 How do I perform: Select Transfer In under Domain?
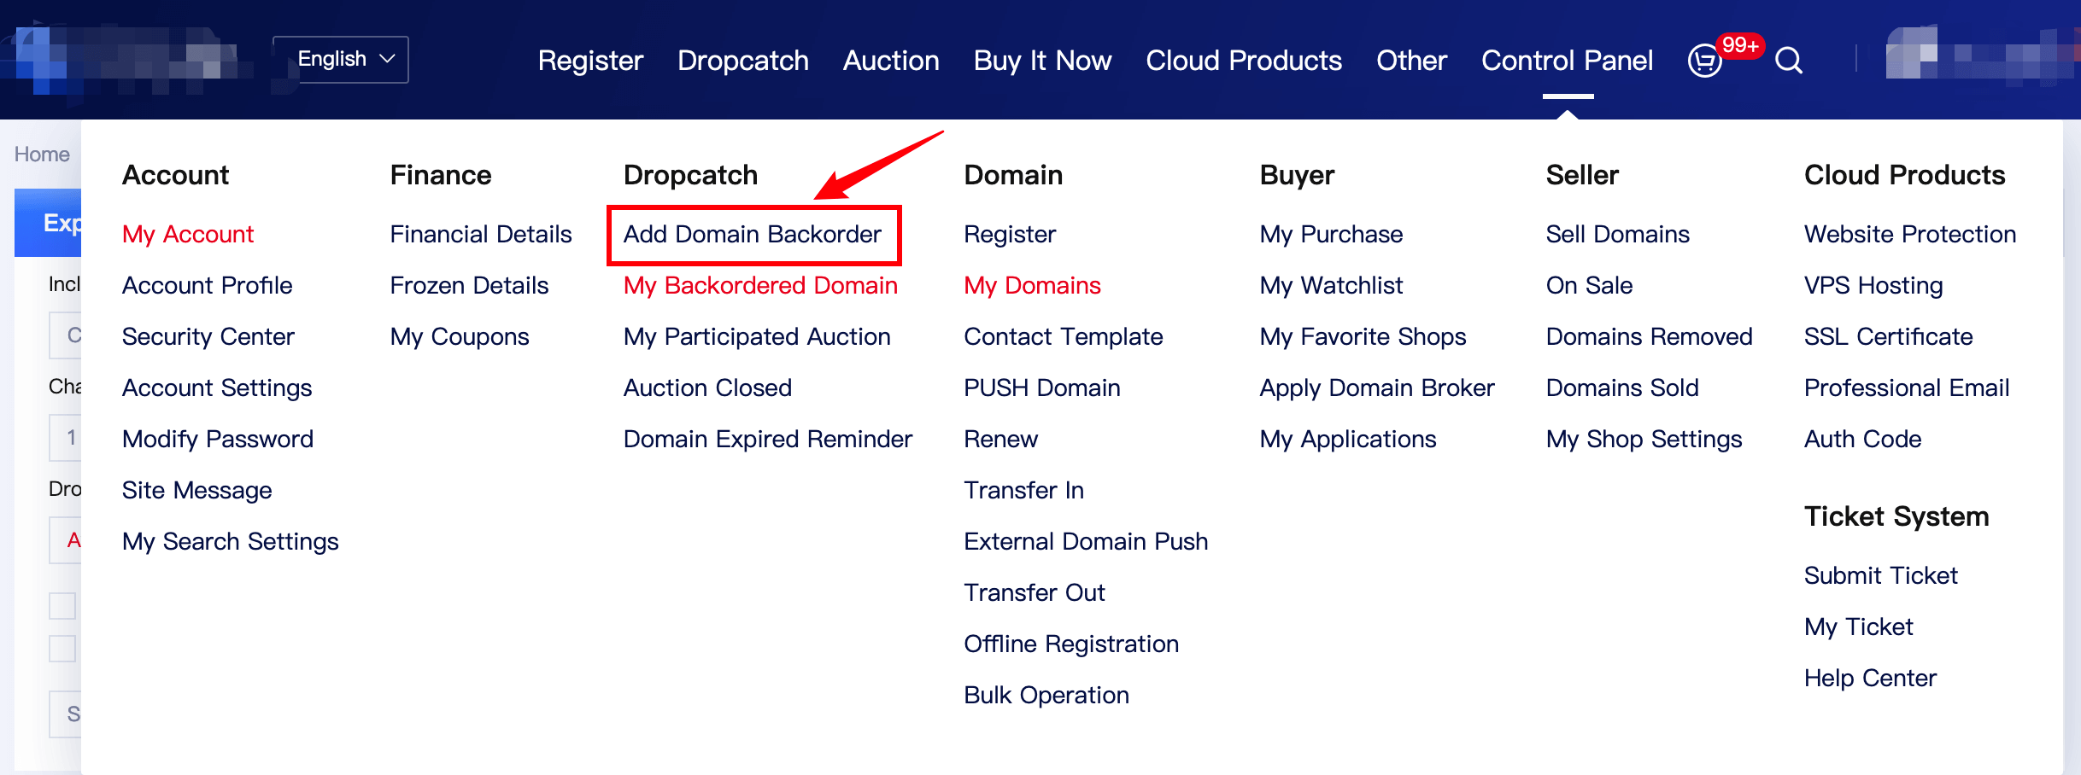(x=1023, y=490)
